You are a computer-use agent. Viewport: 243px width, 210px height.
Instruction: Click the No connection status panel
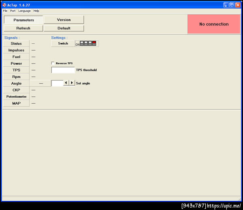click(214, 24)
